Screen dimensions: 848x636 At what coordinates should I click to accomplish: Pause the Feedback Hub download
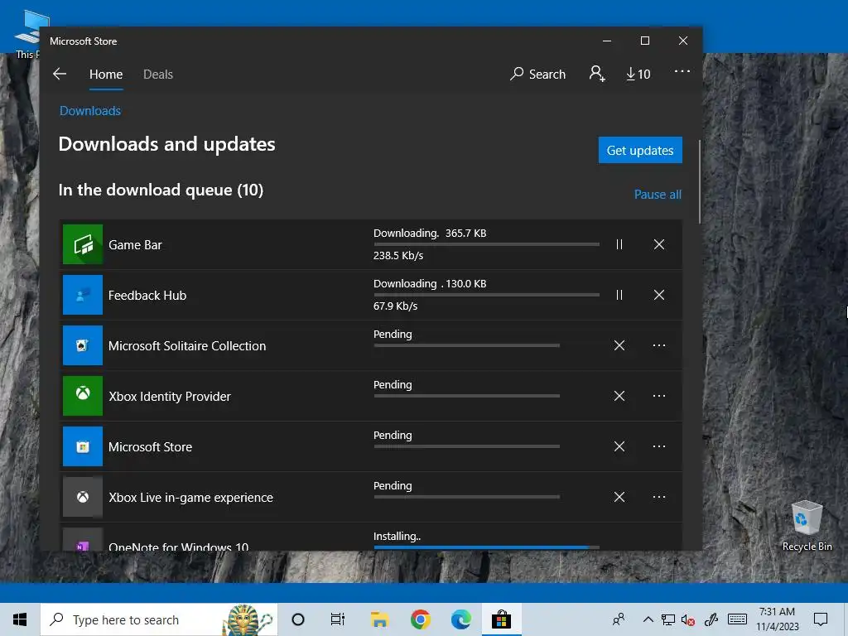coord(619,295)
